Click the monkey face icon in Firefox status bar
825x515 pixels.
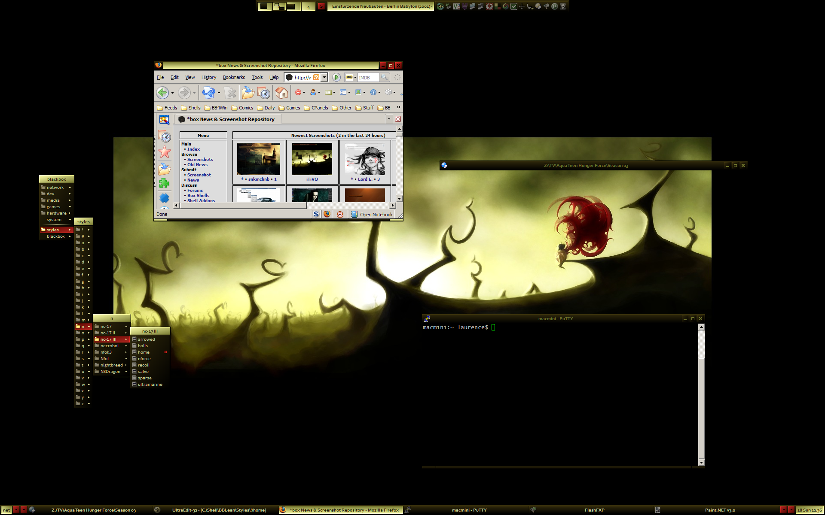click(x=340, y=214)
